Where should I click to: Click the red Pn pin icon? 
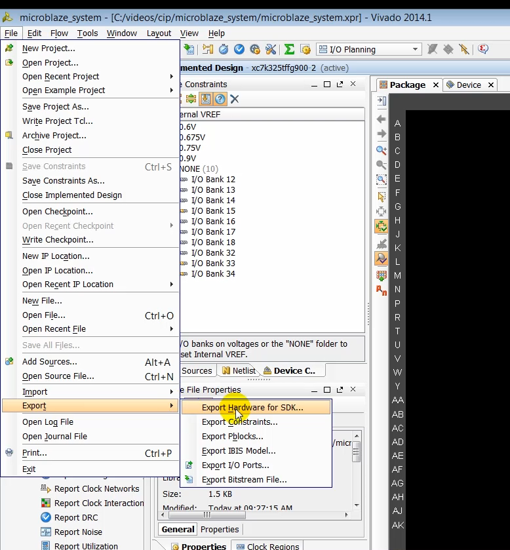coord(382,290)
